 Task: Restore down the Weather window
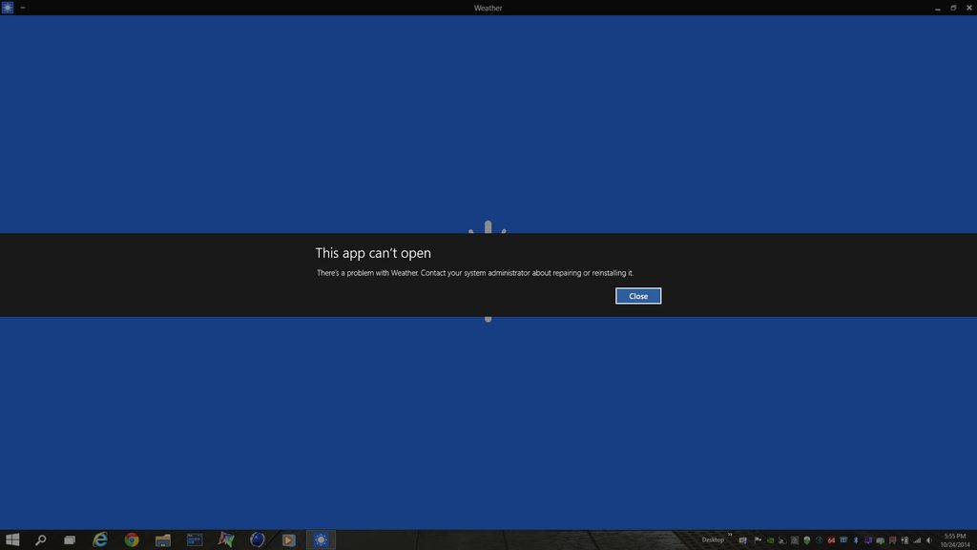tap(953, 8)
